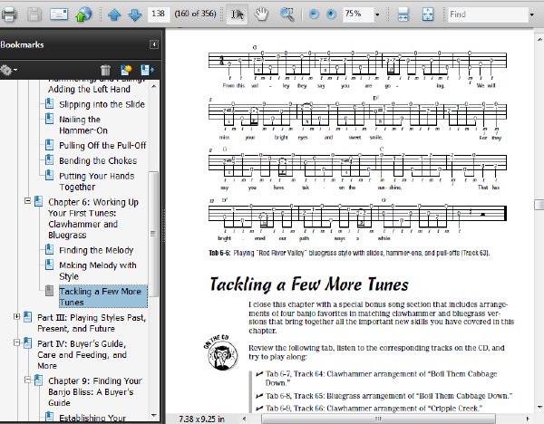The image size is (544, 424).
Task: Select 'Tackling a Few More Tunes' bookmark
Action: tap(103, 297)
